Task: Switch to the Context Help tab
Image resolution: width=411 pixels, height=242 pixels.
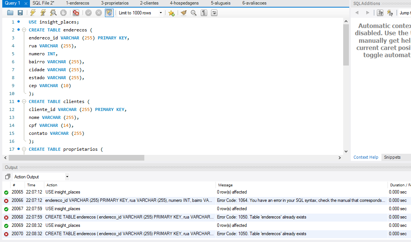Action: coord(366,157)
